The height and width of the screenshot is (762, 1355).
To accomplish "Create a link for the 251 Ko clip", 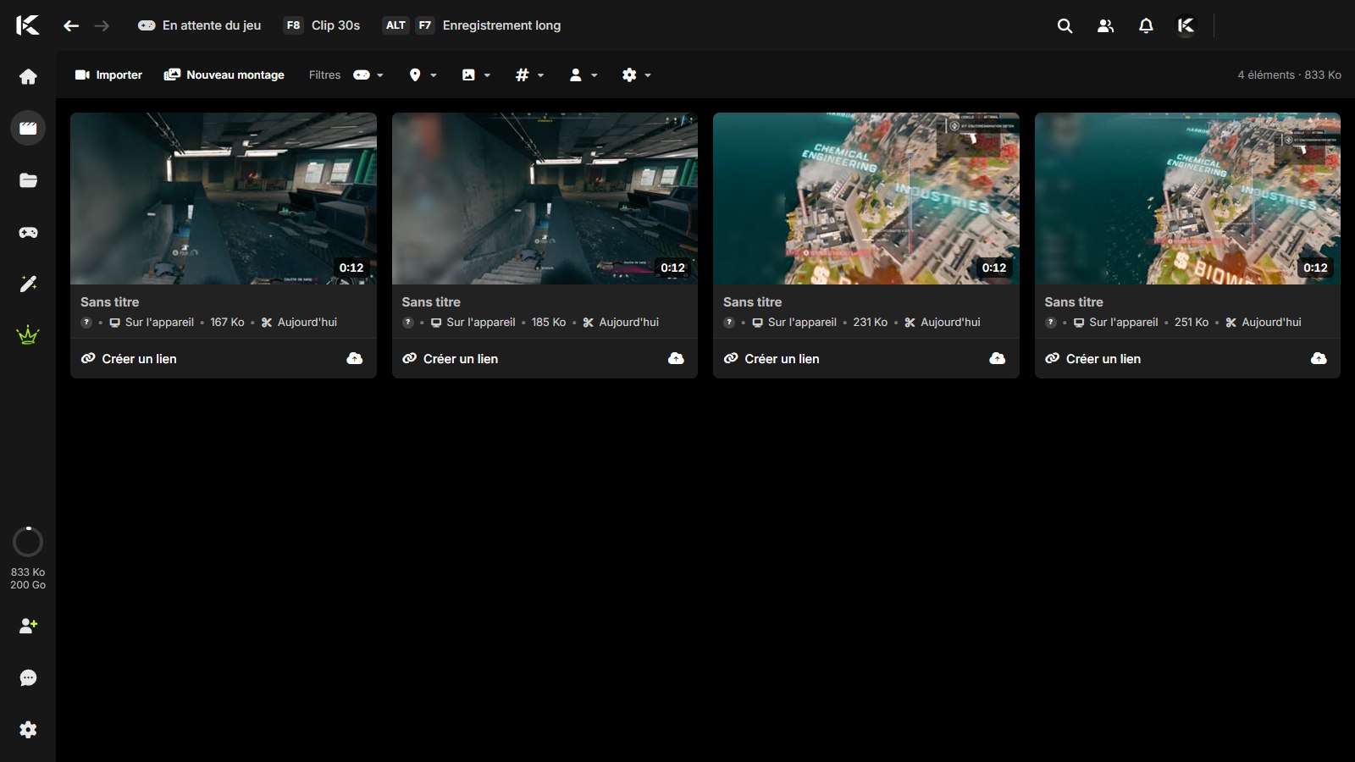I will 1092,359.
